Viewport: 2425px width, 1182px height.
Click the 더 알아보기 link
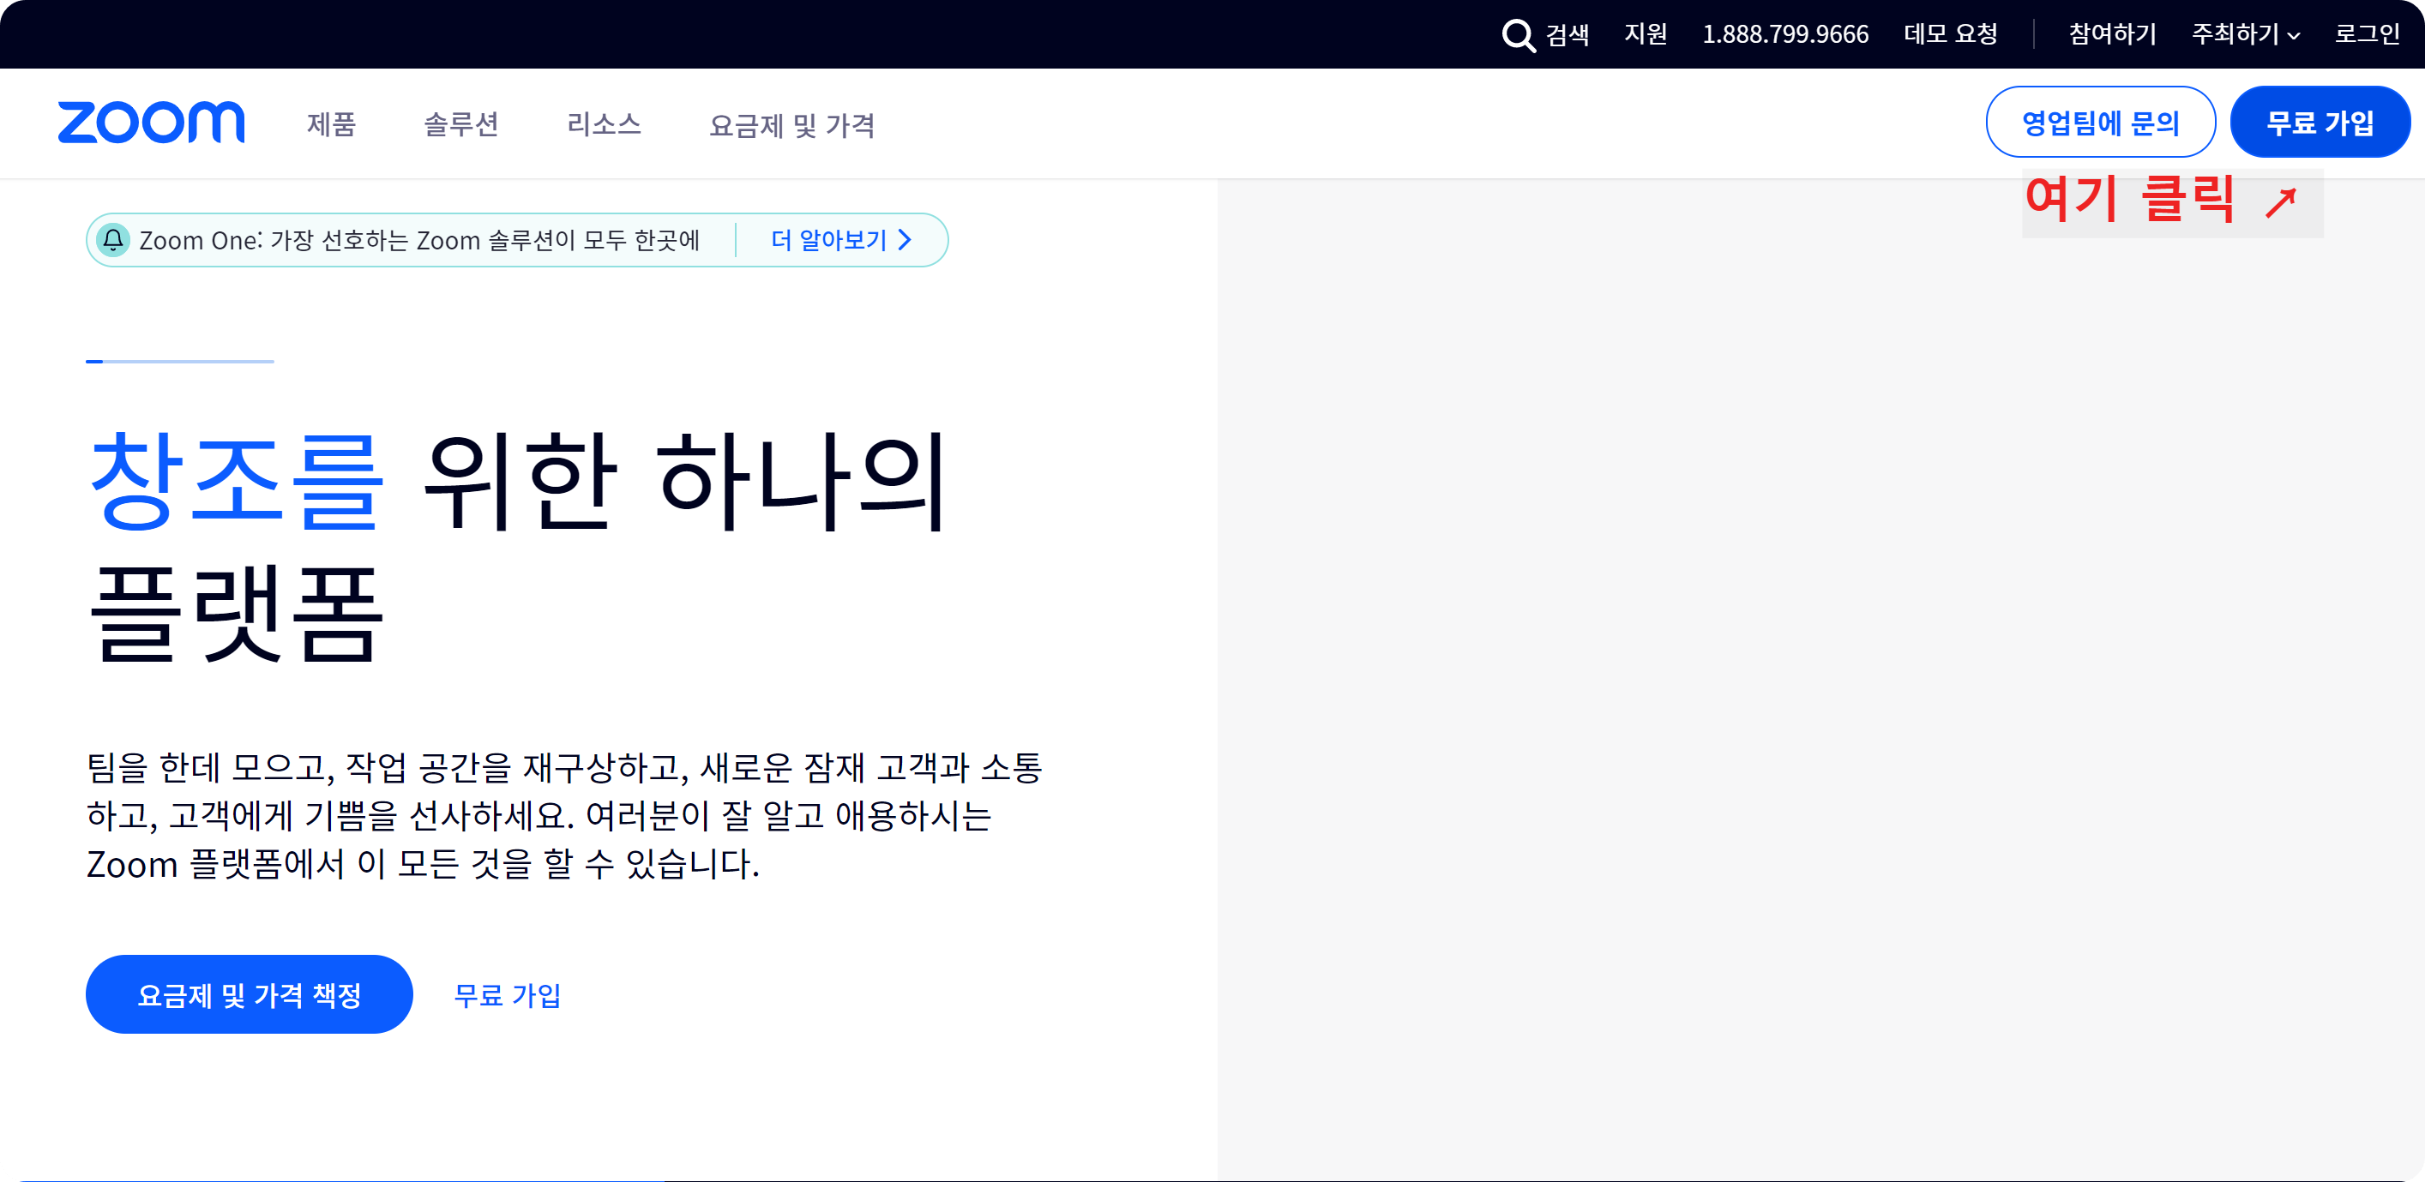(x=828, y=240)
